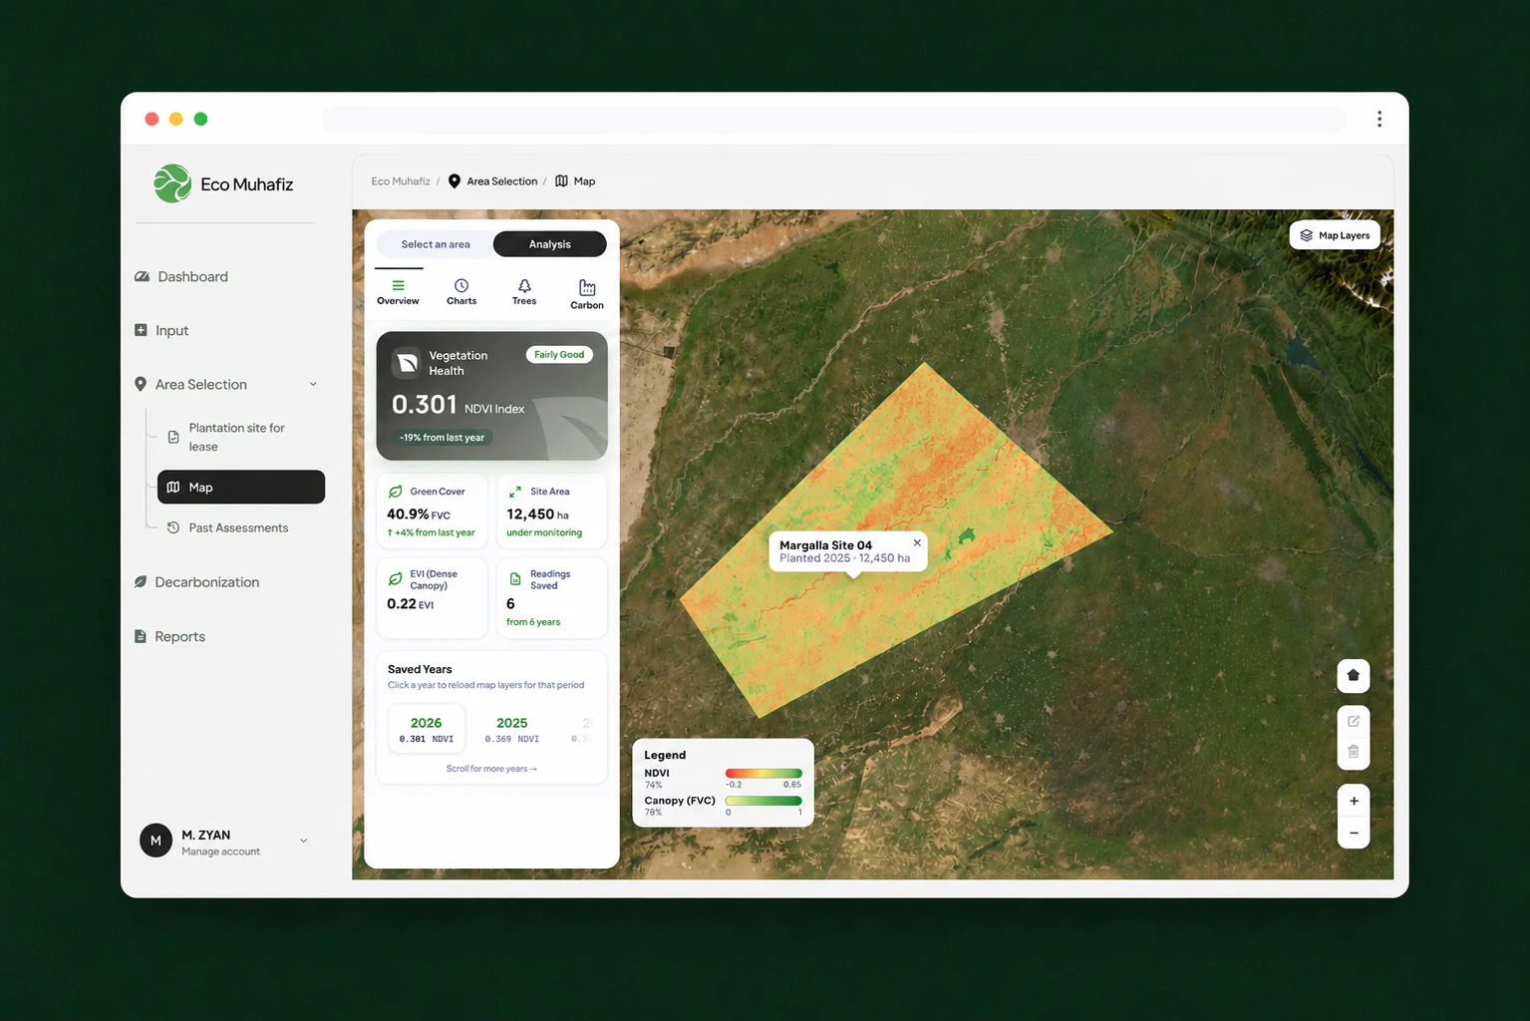Open the Carbon analysis tab

587,294
